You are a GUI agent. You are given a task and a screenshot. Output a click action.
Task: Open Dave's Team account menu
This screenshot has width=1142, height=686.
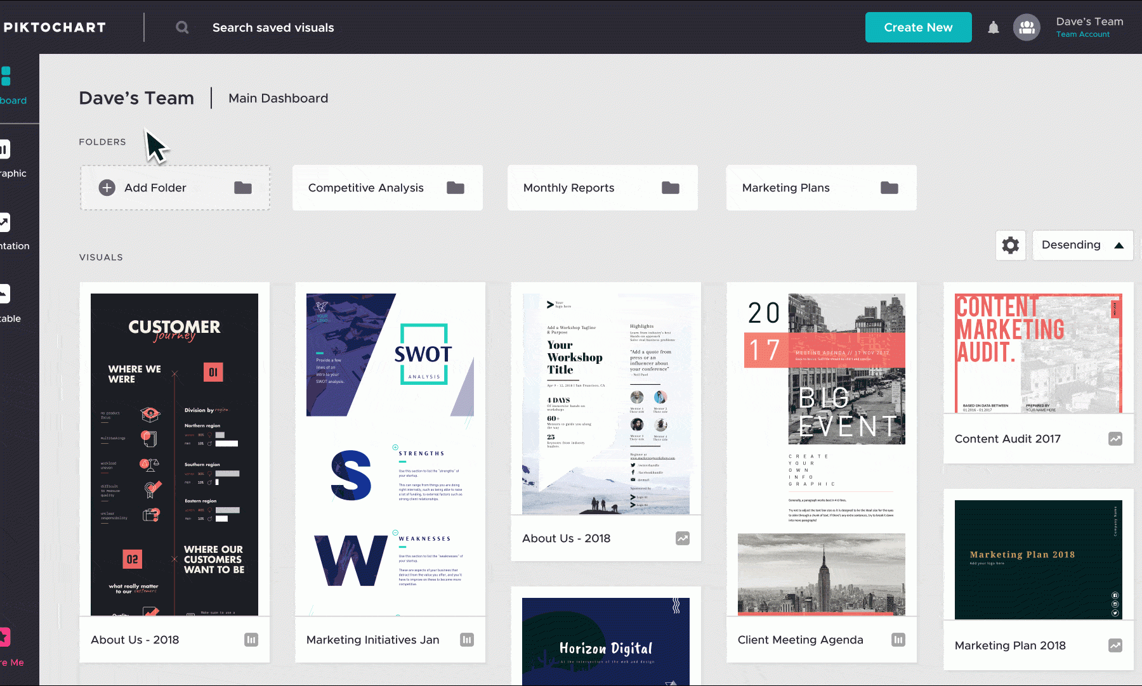[1089, 27]
